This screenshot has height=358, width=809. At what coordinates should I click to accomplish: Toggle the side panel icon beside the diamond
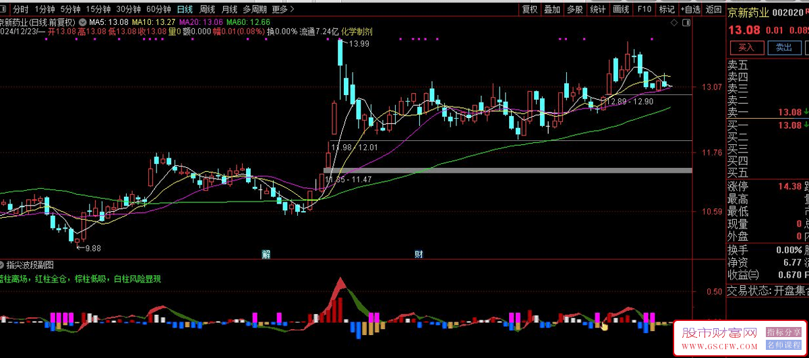(686, 23)
